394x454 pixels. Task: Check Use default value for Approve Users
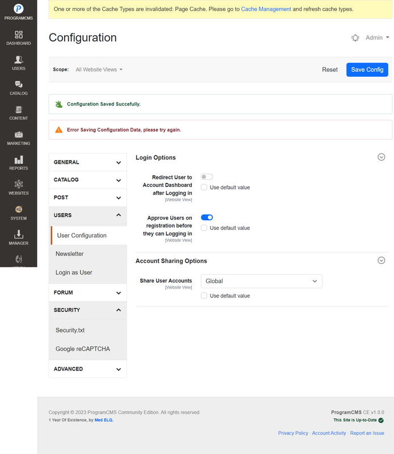204,228
